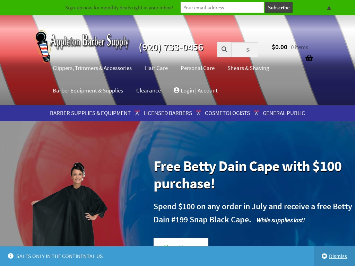This screenshot has height=266, width=355.
Task: Click the Subscribe button
Action: pos(279,8)
